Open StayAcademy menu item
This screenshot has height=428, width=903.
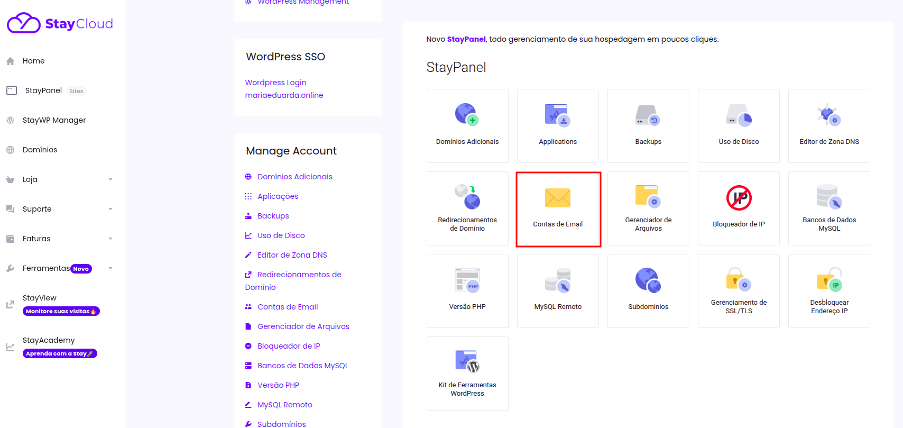pos(49,340)
